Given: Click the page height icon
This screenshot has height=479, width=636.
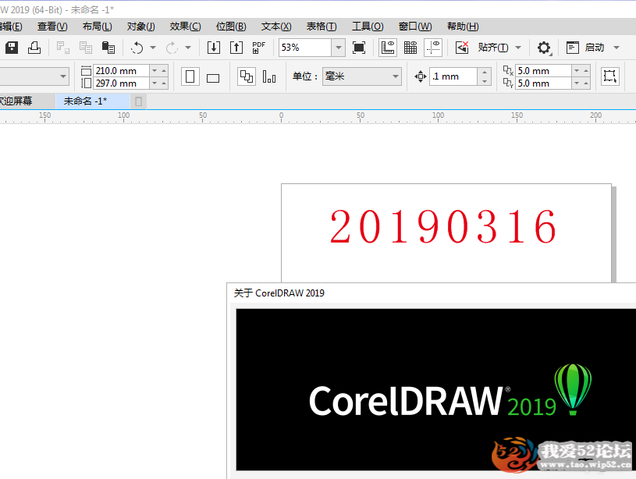Looking at the screenshot, I should (x=86, y=83).
